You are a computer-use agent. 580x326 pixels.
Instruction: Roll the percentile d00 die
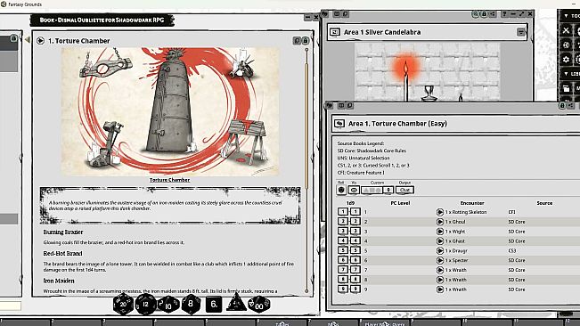point(259,305)
